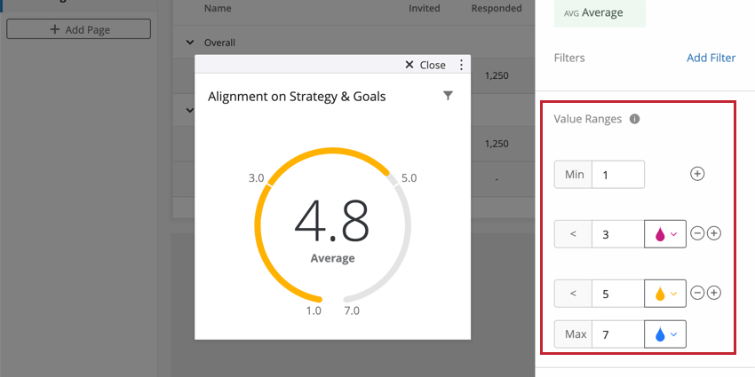Edit the less-than 3 threshold field
This screenshot has width=755, height=377.
[618, 233]
